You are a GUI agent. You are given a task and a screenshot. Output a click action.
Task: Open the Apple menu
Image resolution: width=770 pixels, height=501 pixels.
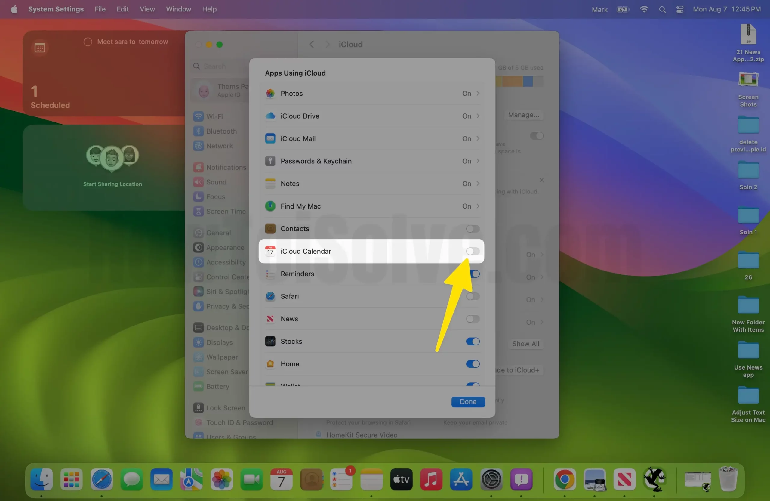14,9
